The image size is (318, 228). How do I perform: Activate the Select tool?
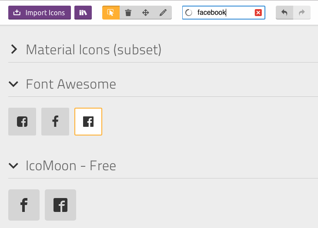click(x=111, y=13)
